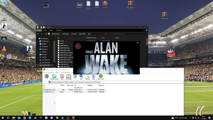Show hidden system tray icons
The height and width of the screenshot is (120, 213).
(190, 118)
